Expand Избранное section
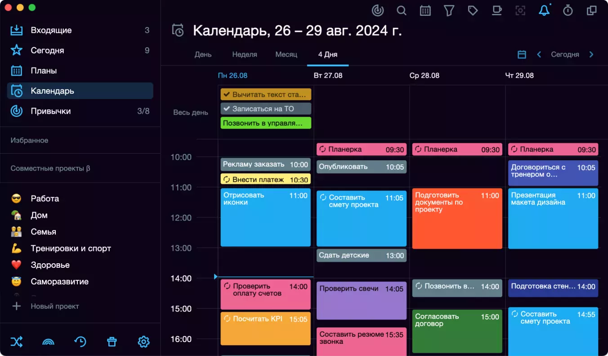This screenshot has height=356, width=608. 29,140
